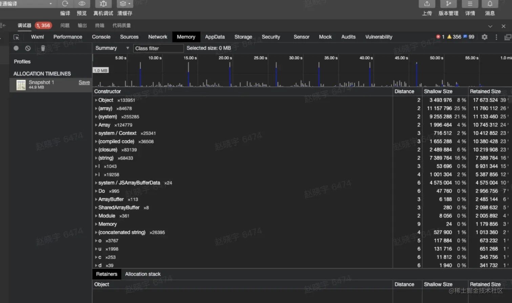
Task: Click the clear all profiles icon
Action: coord(28,48)
